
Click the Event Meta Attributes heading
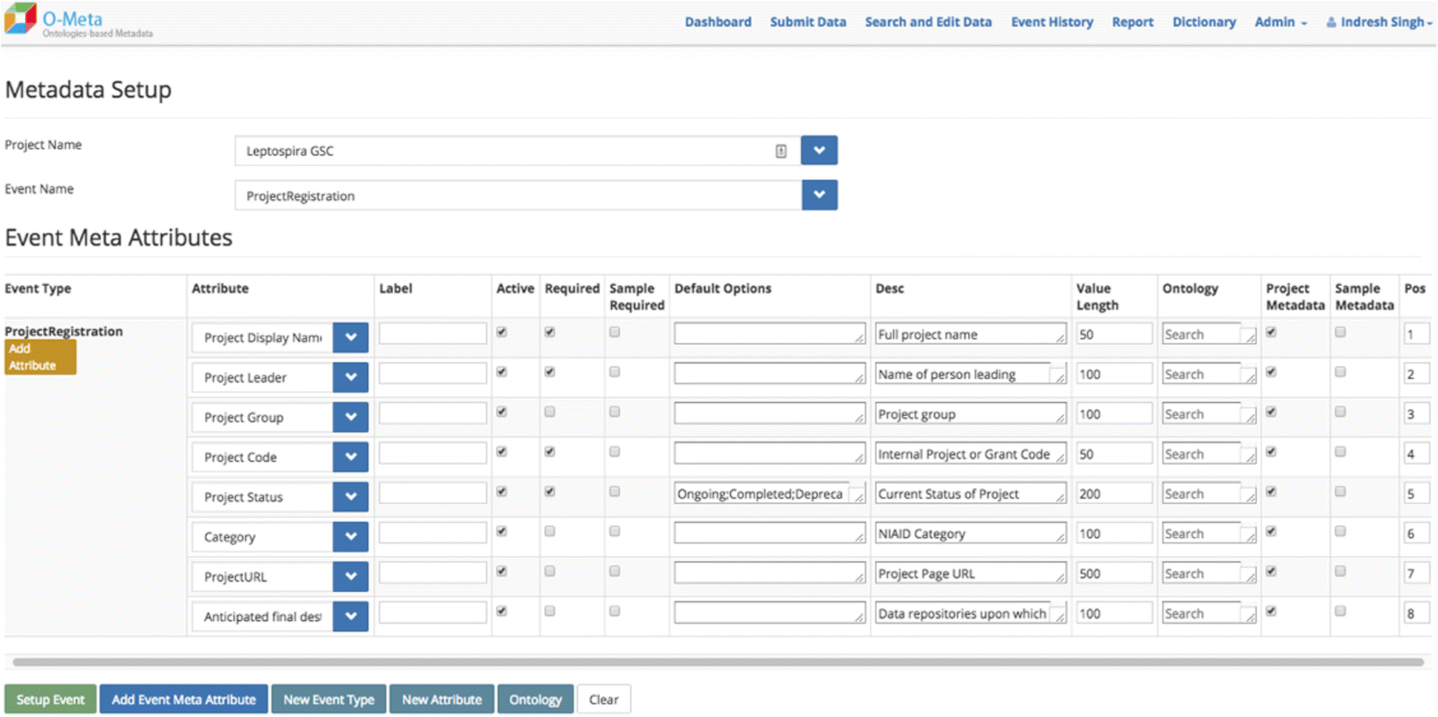coord(118,237)
